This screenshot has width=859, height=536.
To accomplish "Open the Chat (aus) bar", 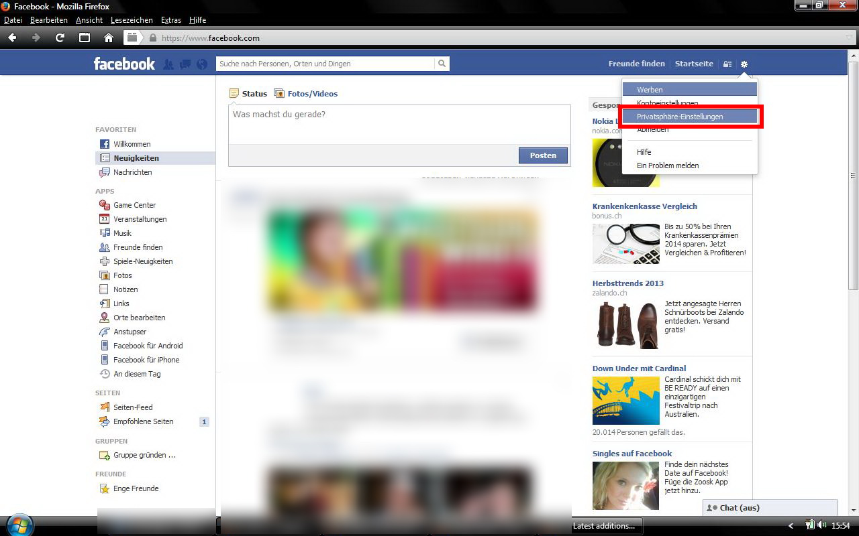I will (770, 508).
